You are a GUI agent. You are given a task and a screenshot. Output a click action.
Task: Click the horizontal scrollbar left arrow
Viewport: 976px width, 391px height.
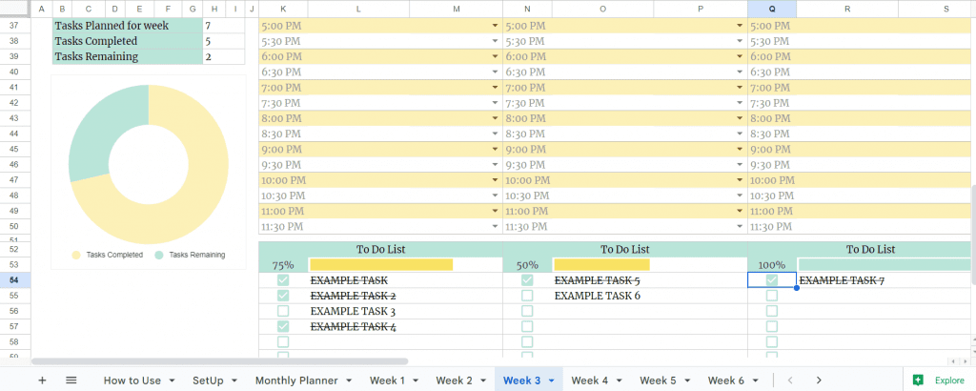tap(951, 361)
